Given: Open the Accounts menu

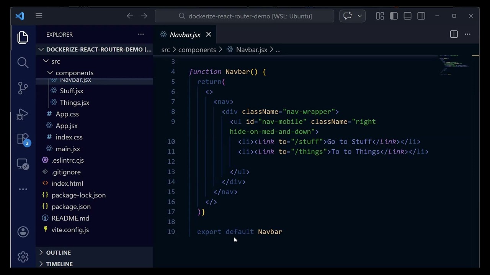Looking at the screenshot, I should tap(23, 232).
